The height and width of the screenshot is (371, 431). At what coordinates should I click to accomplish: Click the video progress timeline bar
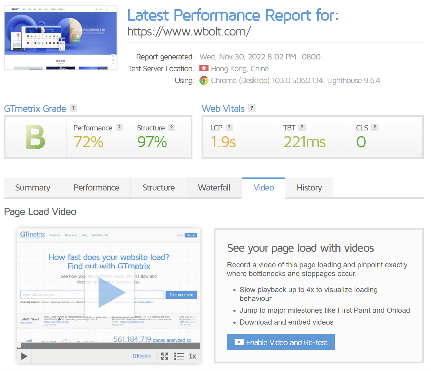pyautogui.click(x=109, y=346)
